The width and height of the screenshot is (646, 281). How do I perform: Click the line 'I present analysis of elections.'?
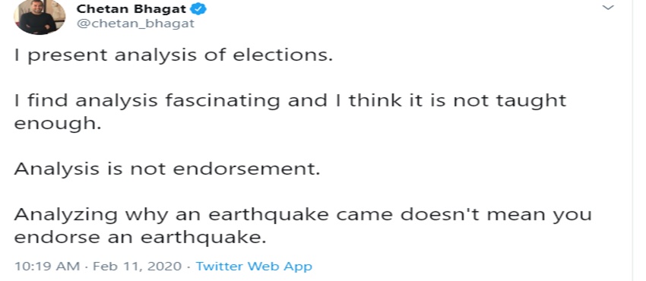pos(173,55)
